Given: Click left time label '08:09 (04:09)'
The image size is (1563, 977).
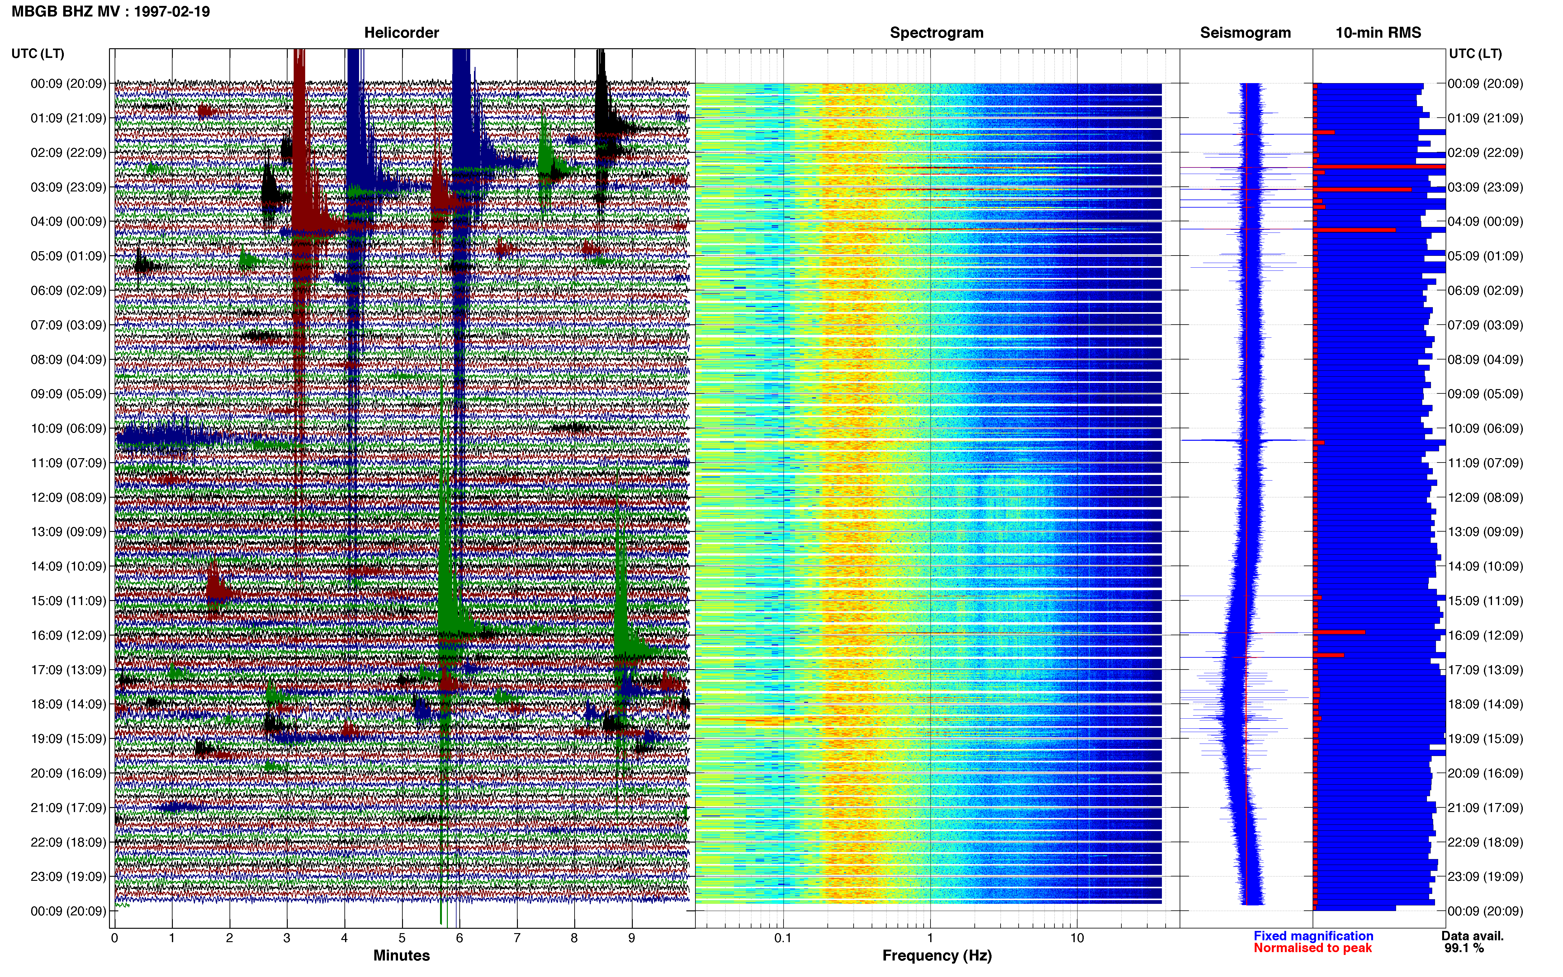Looking at the screenshot, I should pyautogui.click(x=68, y=359).
